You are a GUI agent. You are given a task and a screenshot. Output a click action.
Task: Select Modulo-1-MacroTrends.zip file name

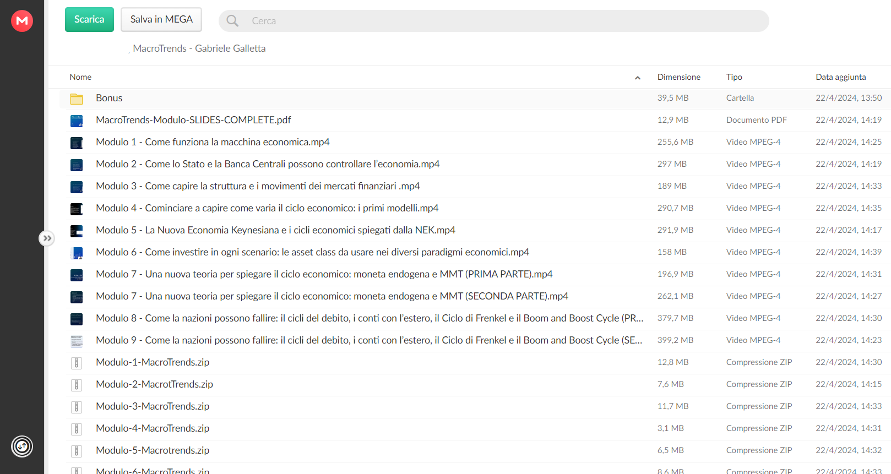(153, 362)
